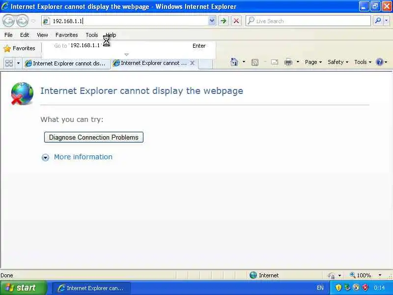The height and width of the screenshot is (295, 393).
Task: Open the View menu
Action: [42, 35]
